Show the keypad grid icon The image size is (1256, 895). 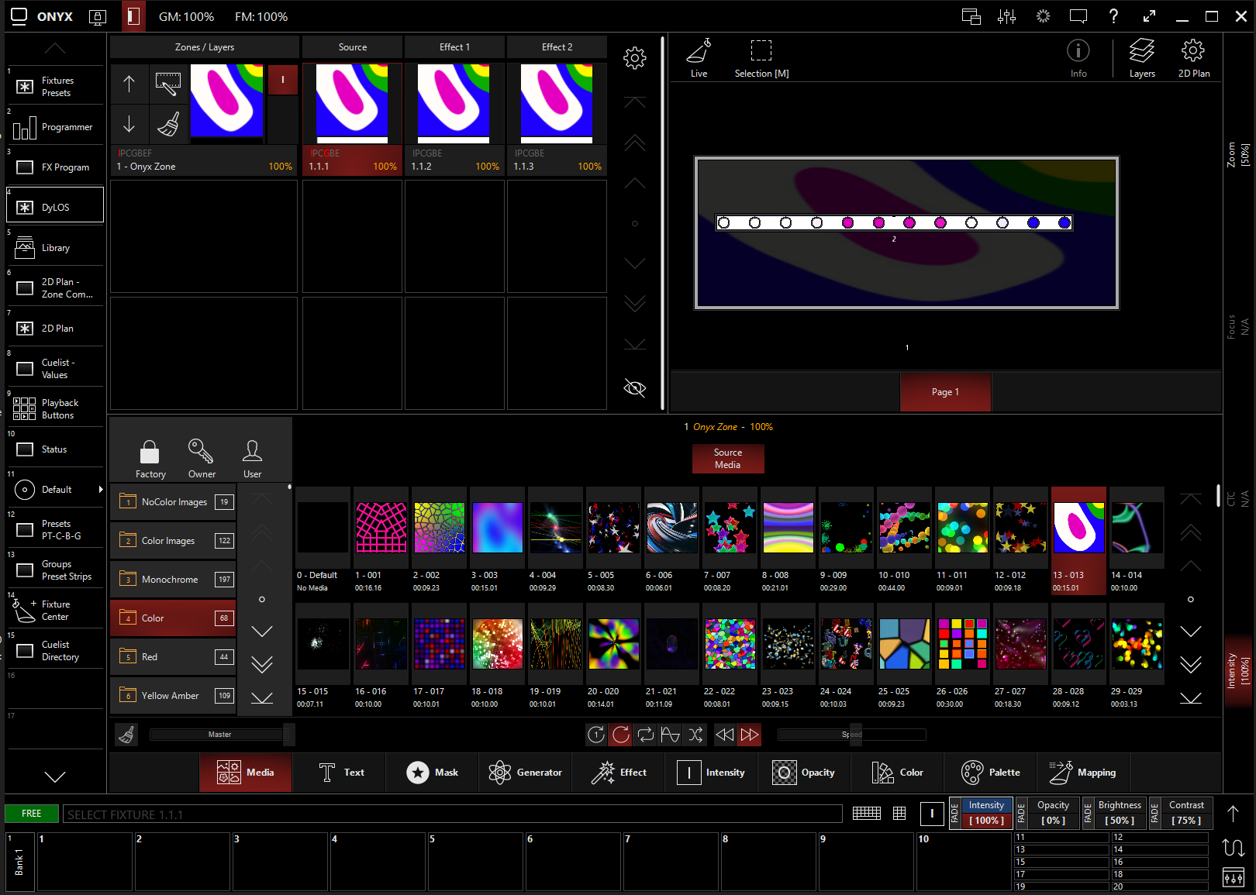[x=899, y=813]
